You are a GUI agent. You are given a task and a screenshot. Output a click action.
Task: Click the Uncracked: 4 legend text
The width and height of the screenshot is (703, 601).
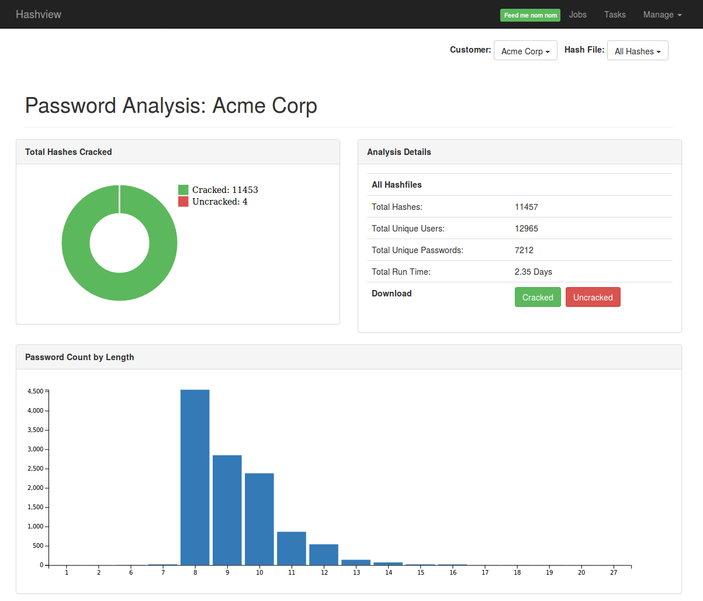point(220,201)
